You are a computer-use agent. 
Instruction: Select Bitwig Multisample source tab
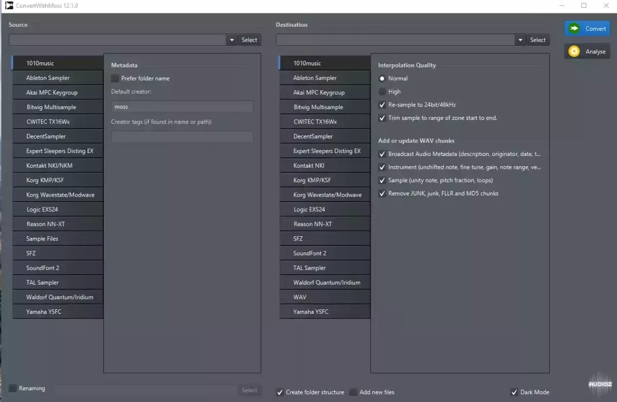pyautogui.click(x=58, y=107)
